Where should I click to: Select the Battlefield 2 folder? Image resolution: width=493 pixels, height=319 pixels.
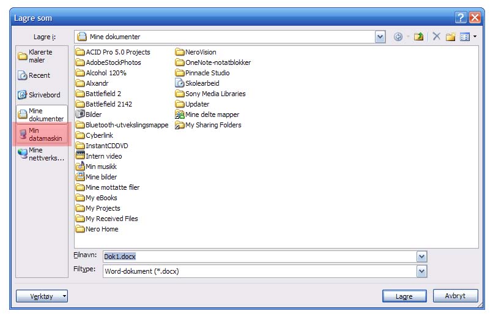pos(98,94)
